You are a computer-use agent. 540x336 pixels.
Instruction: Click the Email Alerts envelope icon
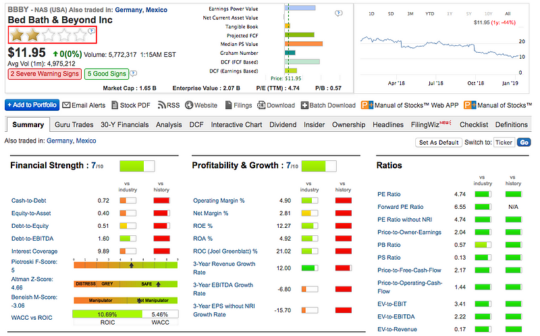pyautogui.click(x=66, y=105)
